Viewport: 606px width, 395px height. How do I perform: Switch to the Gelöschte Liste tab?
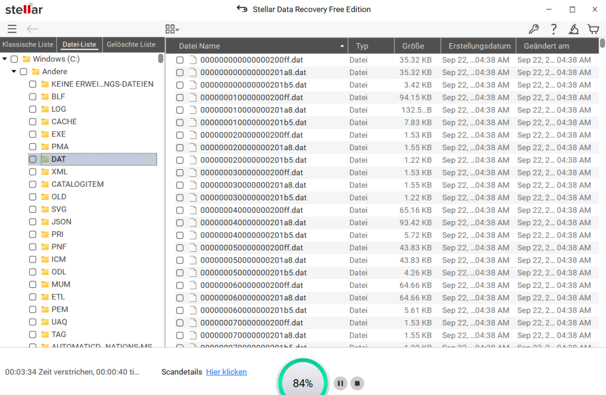131,44
